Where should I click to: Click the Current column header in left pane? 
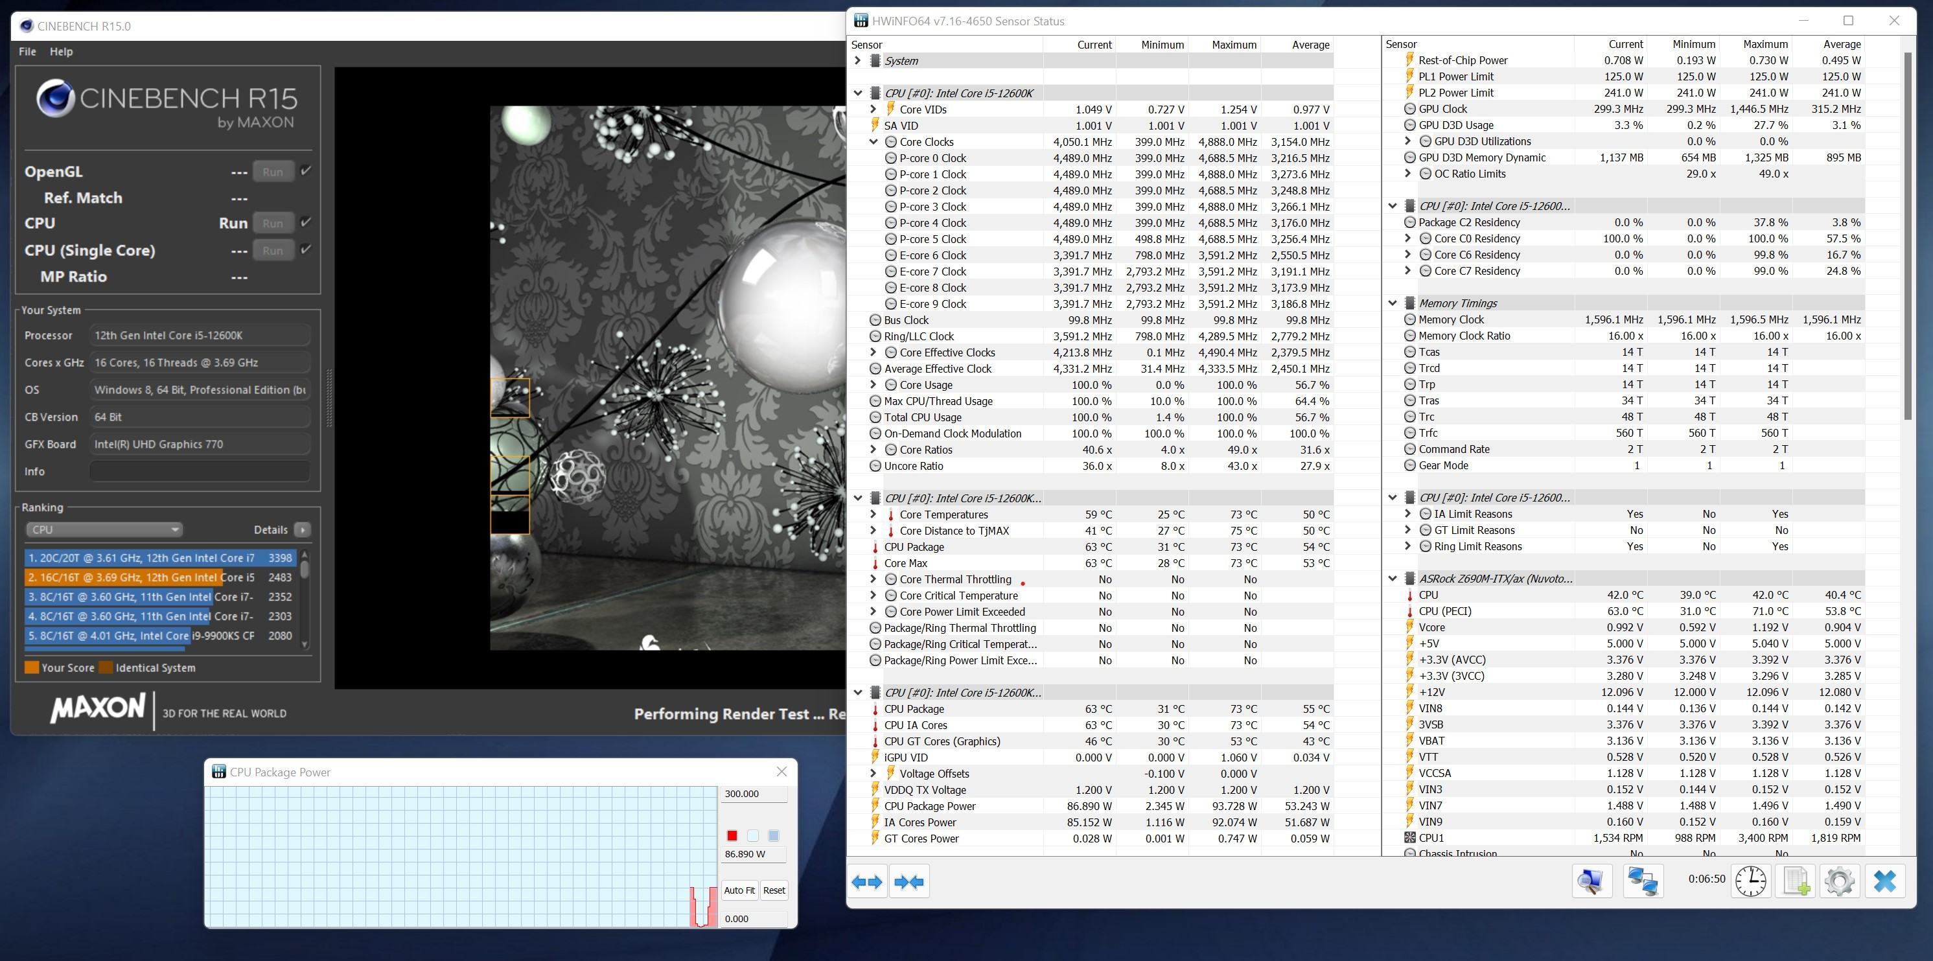(1079, 45)
